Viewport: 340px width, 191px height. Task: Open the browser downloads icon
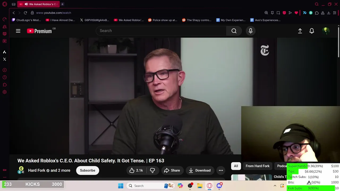329,13
